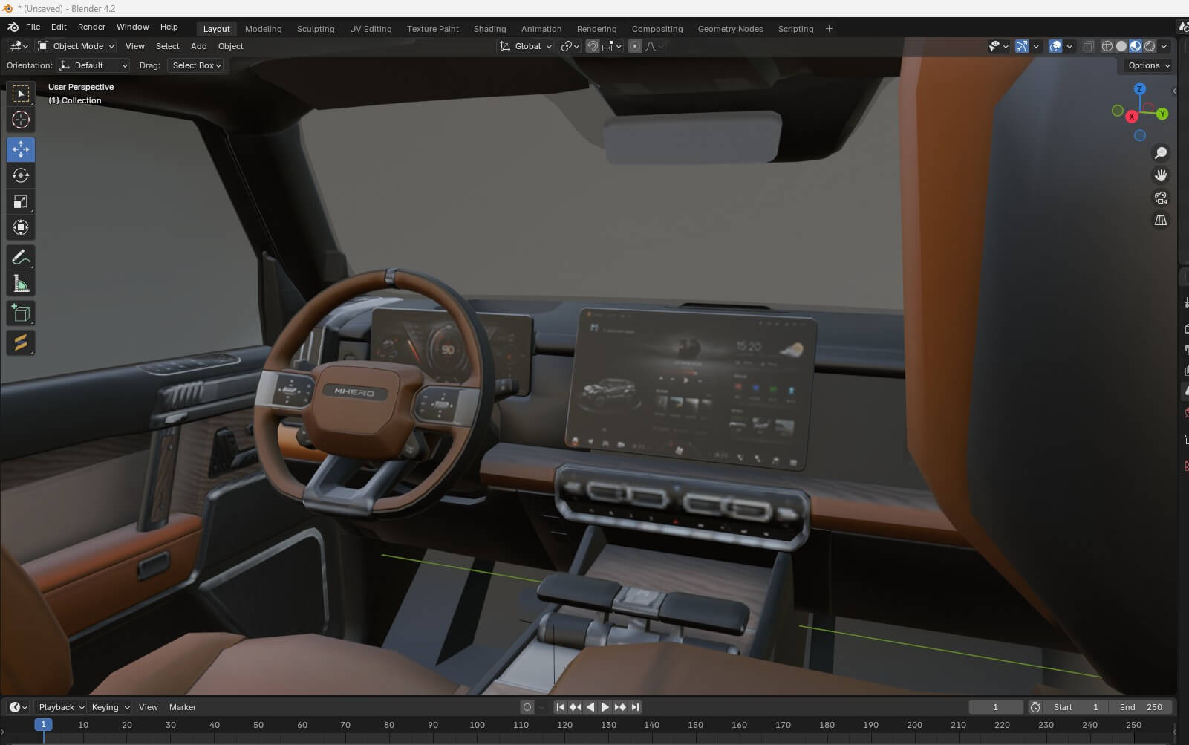
Task: Click the blue Z axis gizmo ball
Action: click(1139, 88)
